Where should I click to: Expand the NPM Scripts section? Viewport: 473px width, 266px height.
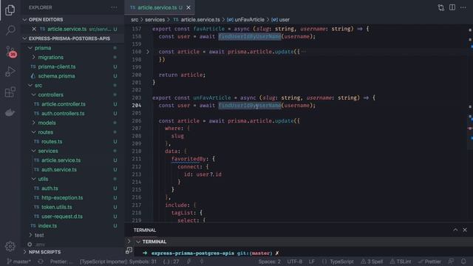24,252
